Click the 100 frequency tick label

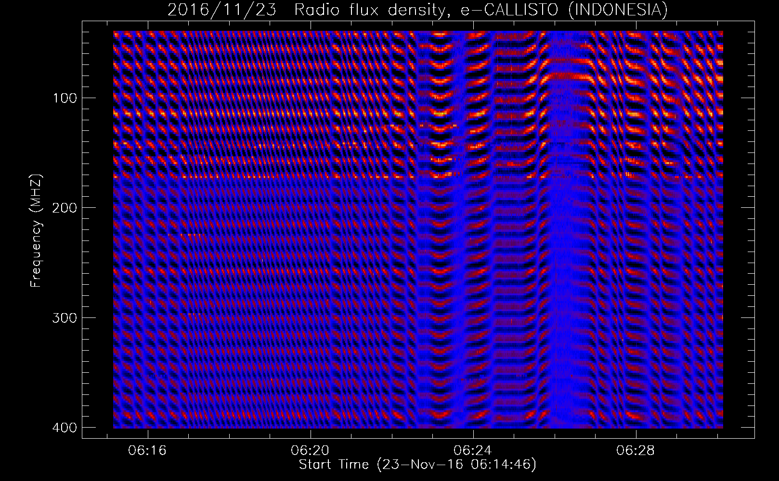[x=65, y=99]
